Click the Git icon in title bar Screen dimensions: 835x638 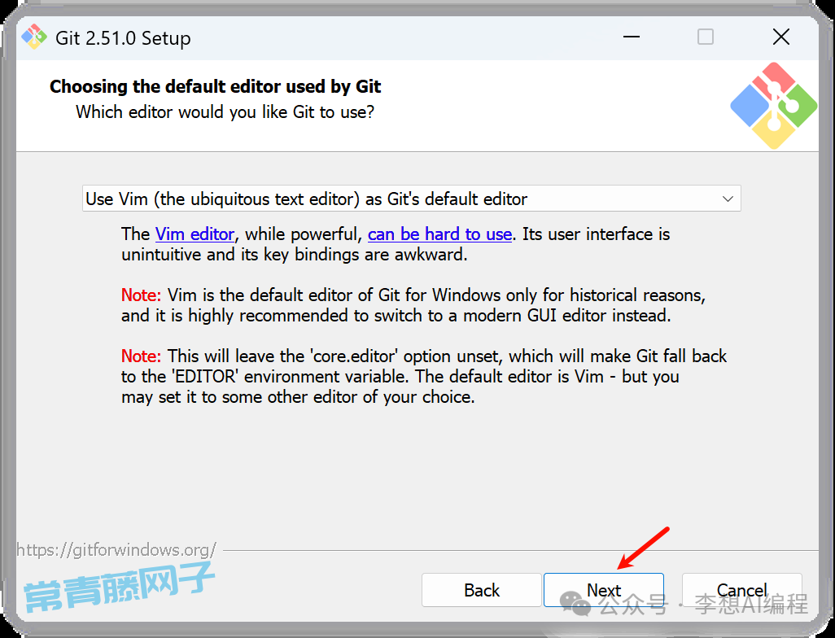(34, 37)
